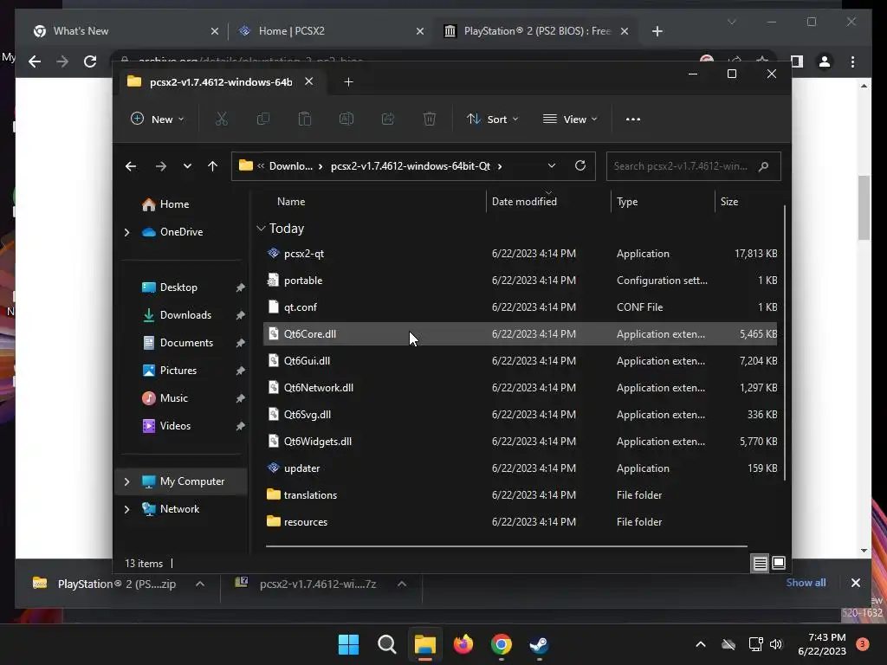The height and width of the screenshot is (665, 887).
Task: Click the Rename icon in Explorer toolbar
Action: [346, 119]
